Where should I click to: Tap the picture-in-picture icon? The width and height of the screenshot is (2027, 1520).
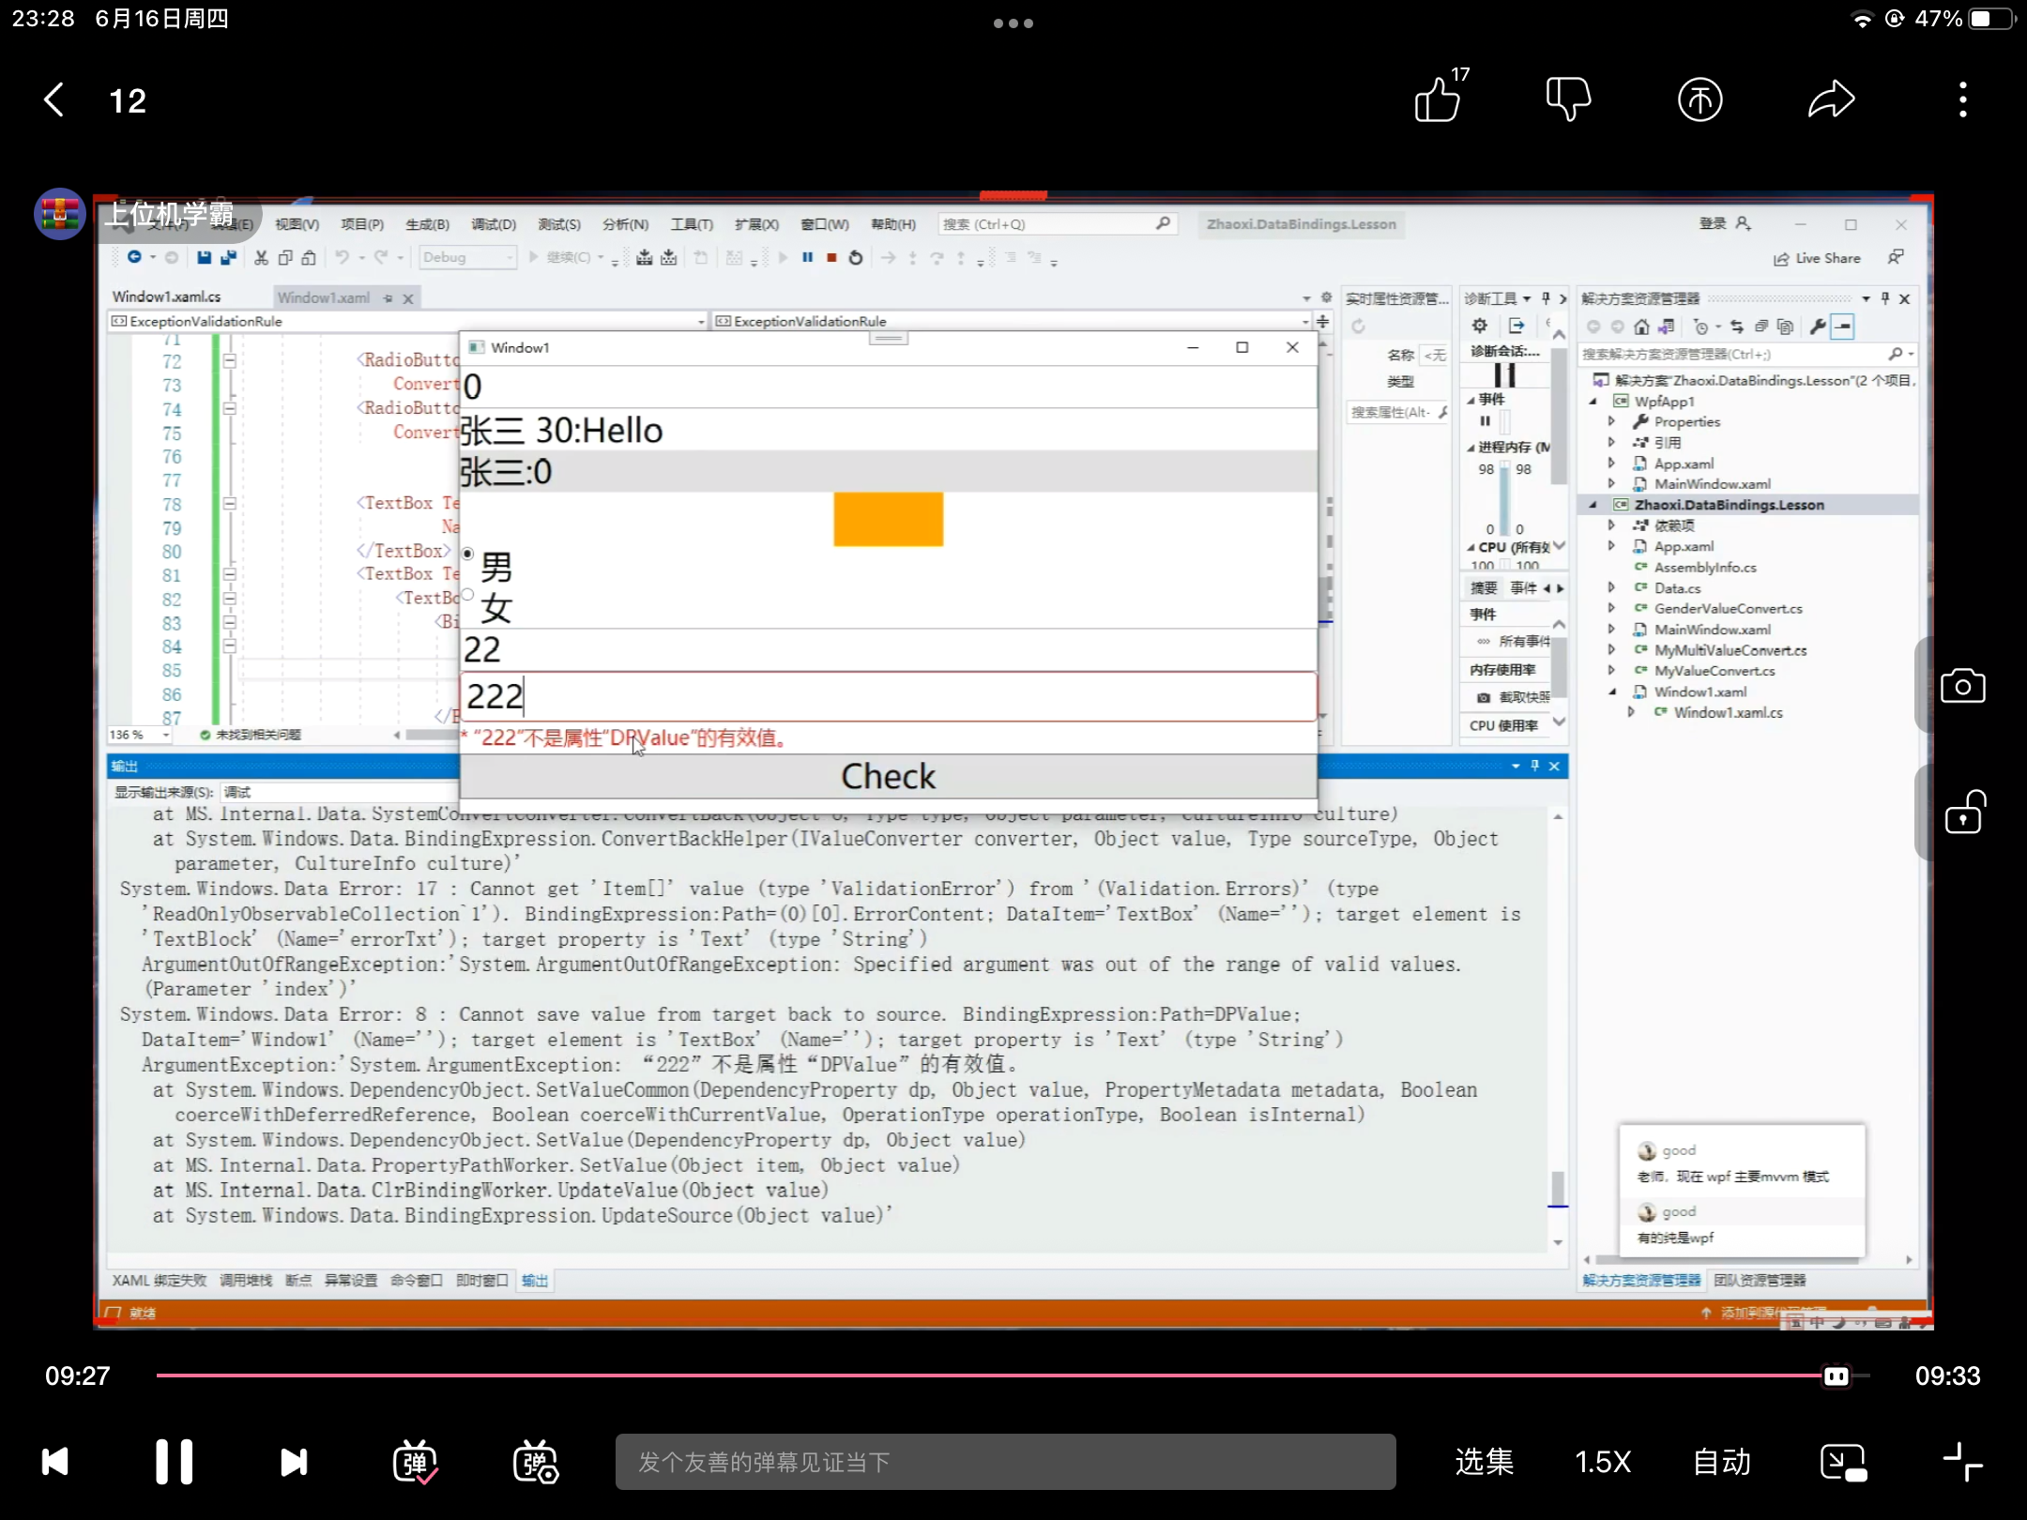1843,1462
